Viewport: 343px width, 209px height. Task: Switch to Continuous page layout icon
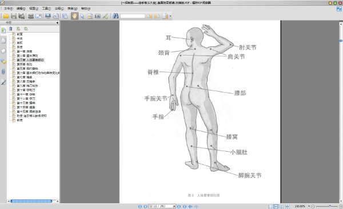pos(276,206)
